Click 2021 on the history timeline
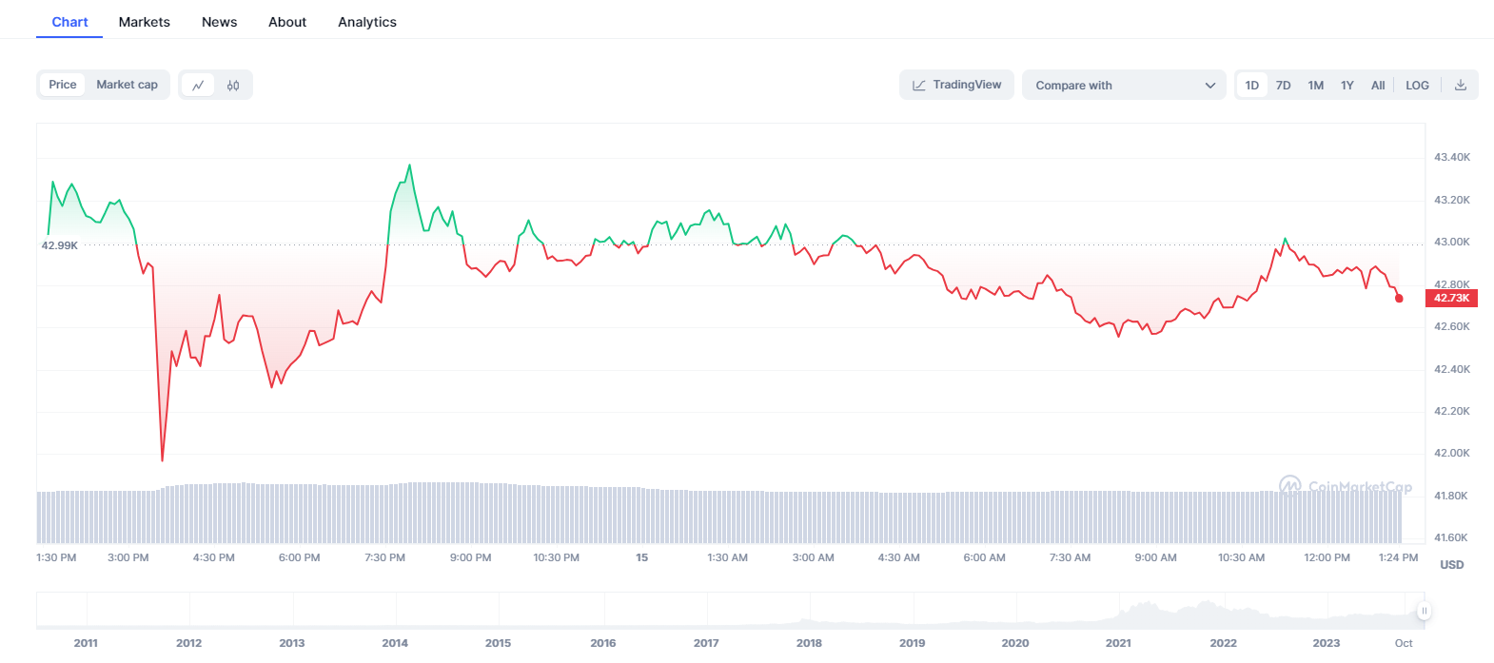Viewport: 1494px width, 663px height. tap(1118, 643)
